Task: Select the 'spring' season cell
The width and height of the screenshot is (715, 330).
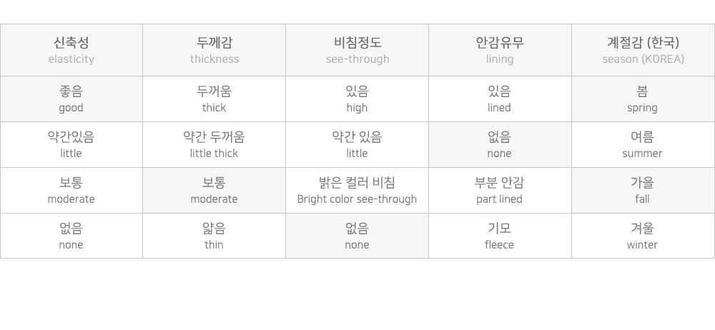Action: (643, 99)
